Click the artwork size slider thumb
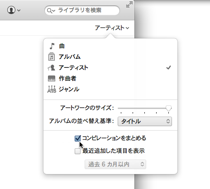Screen dimensions: 210x189 168,109
